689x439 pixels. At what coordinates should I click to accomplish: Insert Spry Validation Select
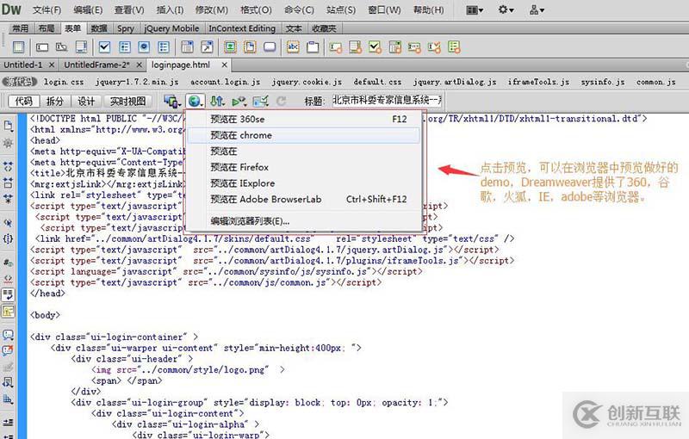click(x=395, y=47)
